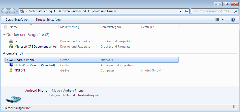This screenshot has width=240, height=112.
Task: Click the Android Phone device icon
Action: pyautogui.click(x=11, y=60)
